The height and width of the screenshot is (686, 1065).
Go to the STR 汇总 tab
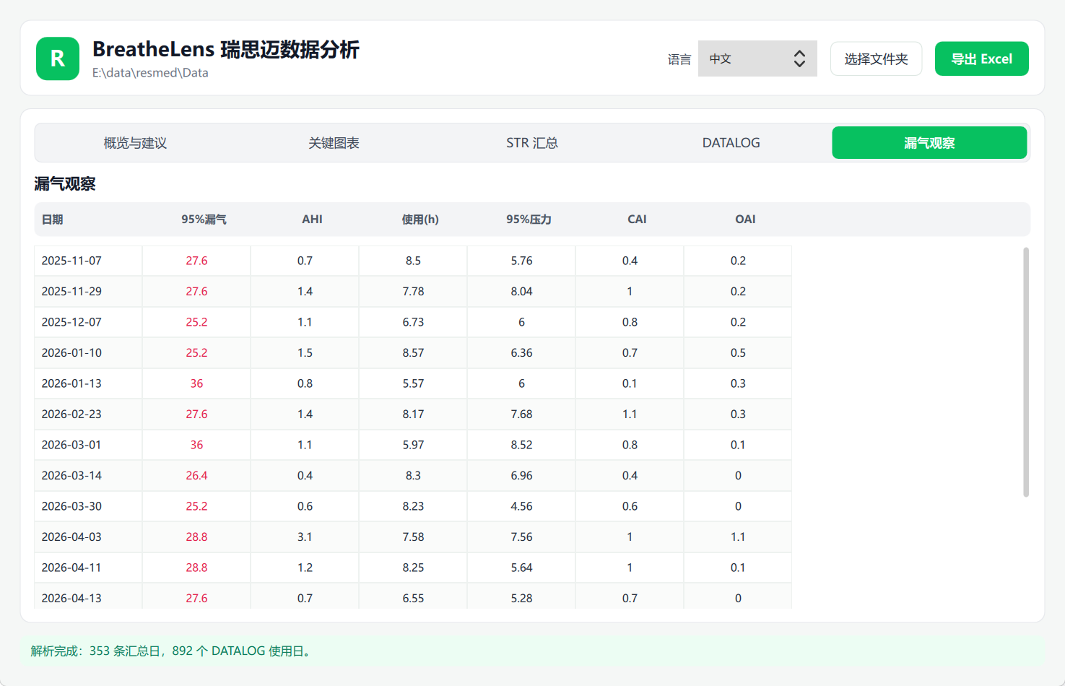532,143
